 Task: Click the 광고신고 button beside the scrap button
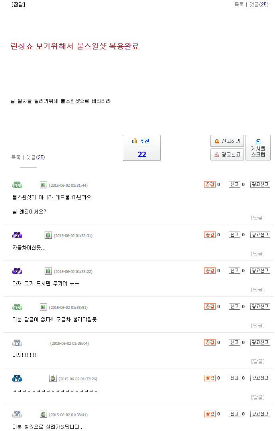(227, 154)
